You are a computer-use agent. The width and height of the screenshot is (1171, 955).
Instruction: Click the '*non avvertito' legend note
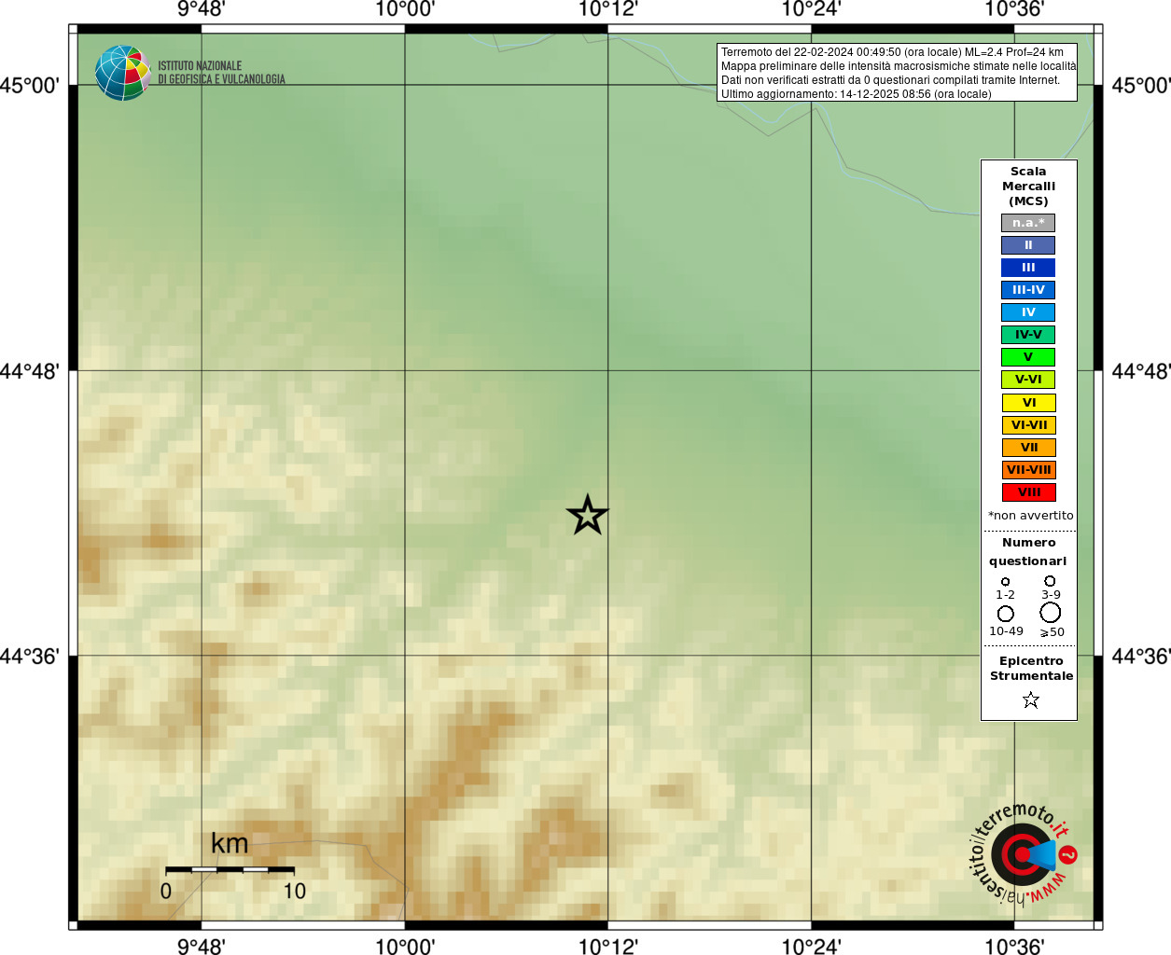1031,516
